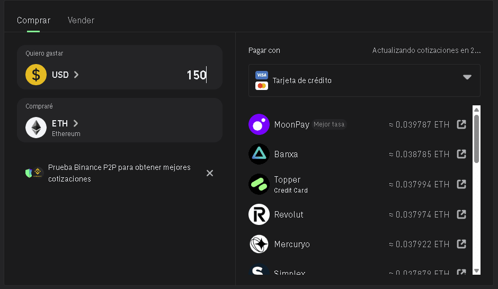Open MoonPay external link icon
The height and width of the screenshot is (289, 498).
point(461,124)
